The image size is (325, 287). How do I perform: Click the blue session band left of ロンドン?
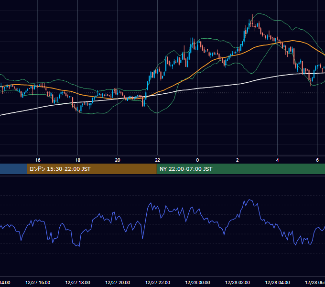13,169
